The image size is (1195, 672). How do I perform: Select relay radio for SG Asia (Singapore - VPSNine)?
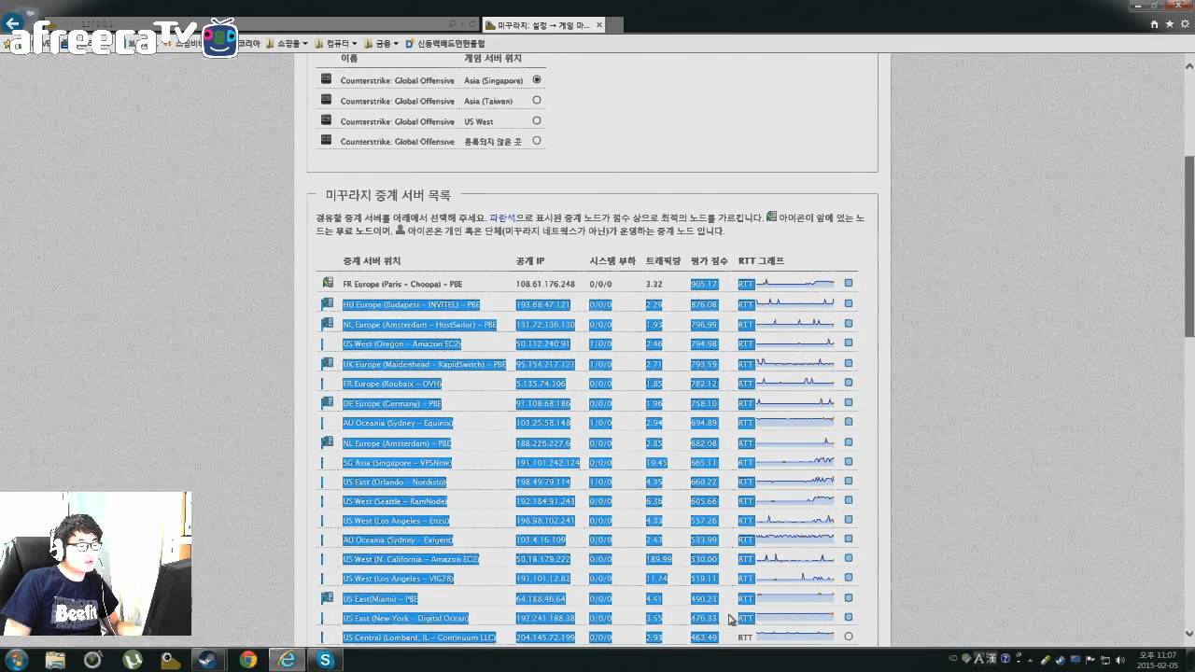[849, 461]
